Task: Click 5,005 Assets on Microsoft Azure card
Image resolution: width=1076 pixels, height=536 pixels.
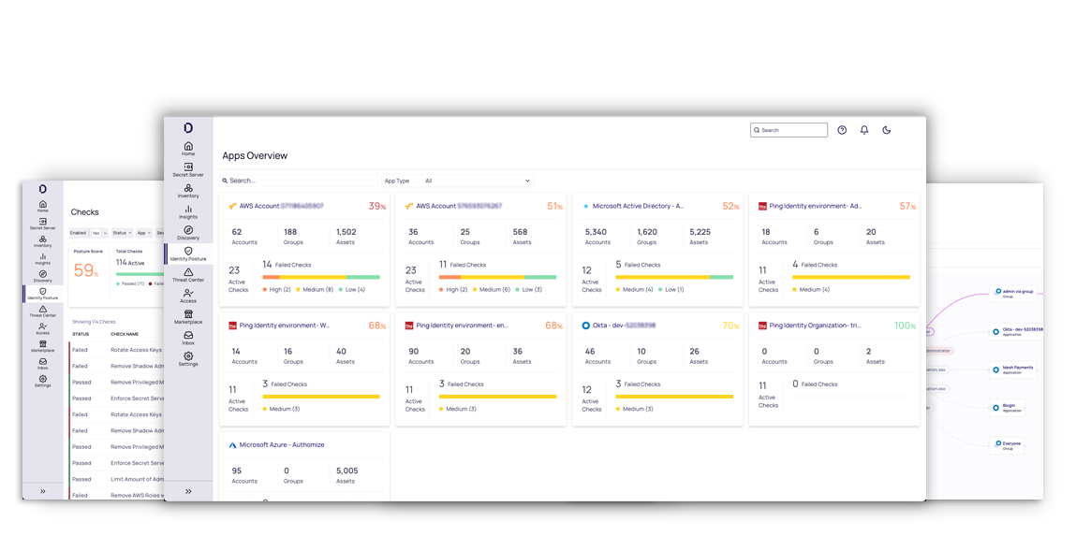Action: (346, 475)
